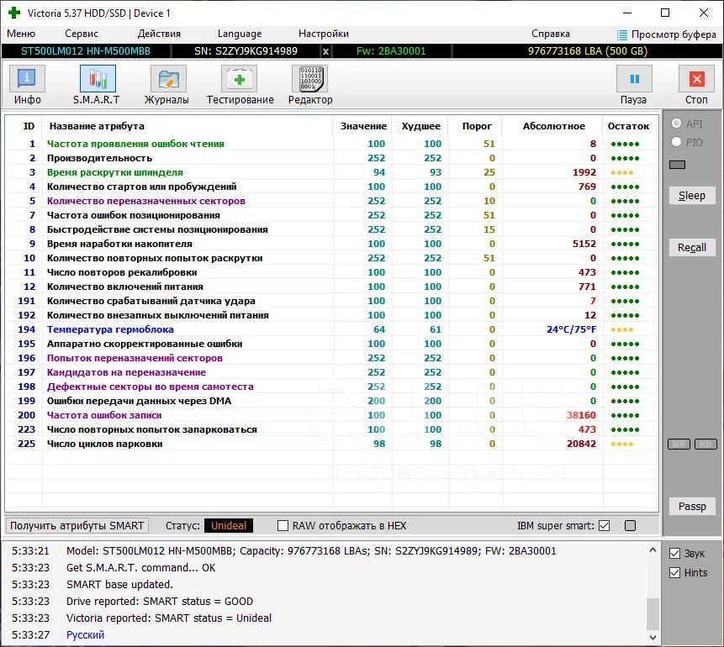The width and height of the screenshot is (724, 647).
Task: Click the log panel scroll down arrow
Action: [653, 637]
